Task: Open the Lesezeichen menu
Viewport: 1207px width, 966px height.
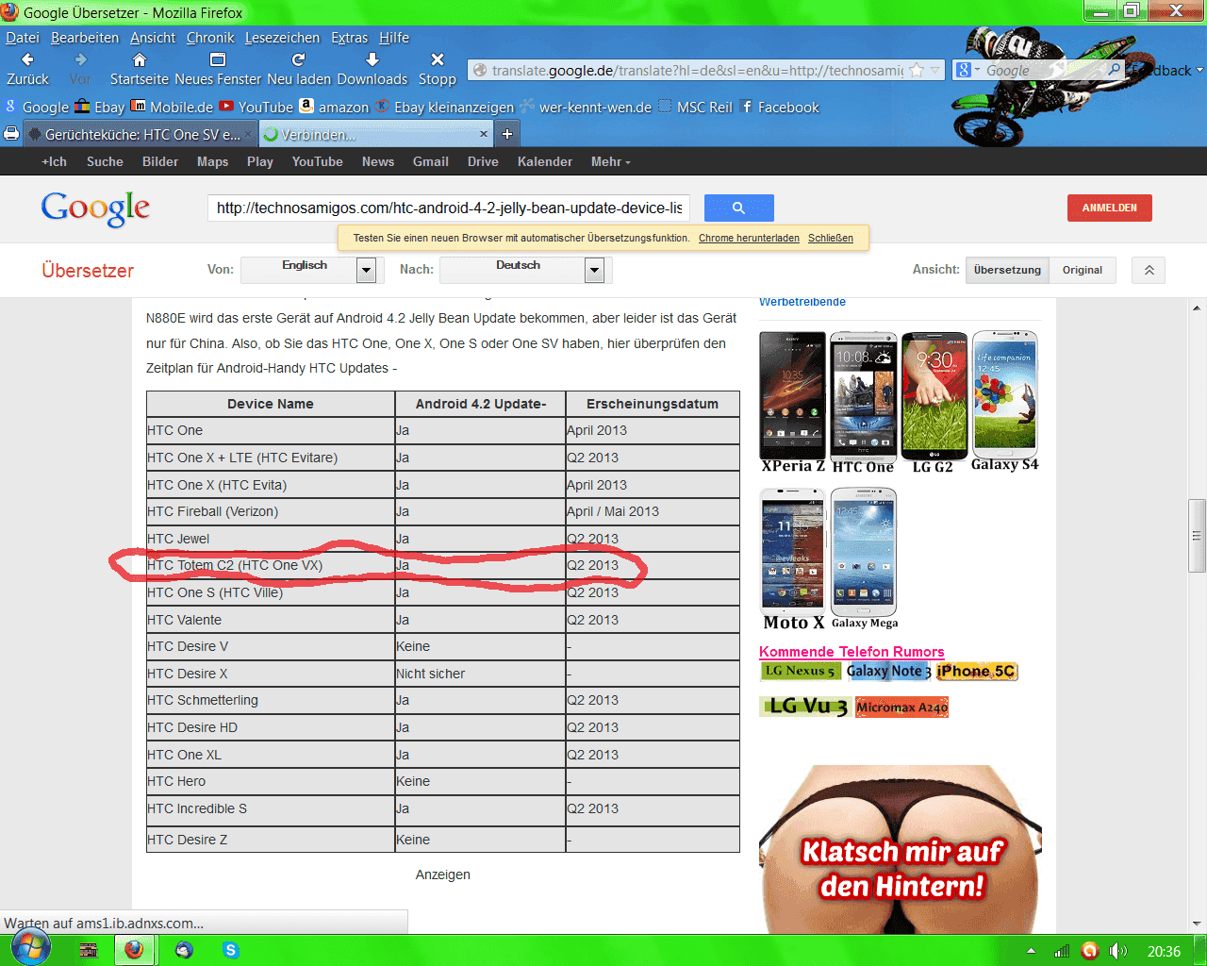Action: (283, 38)
